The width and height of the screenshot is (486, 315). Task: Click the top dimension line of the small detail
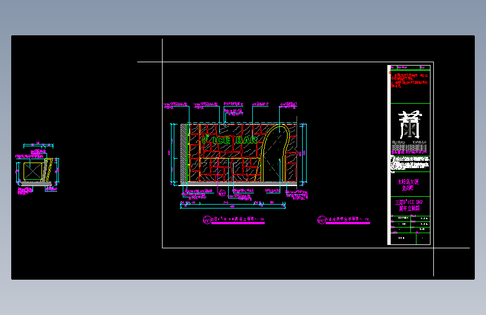click(x=39, y=145)
